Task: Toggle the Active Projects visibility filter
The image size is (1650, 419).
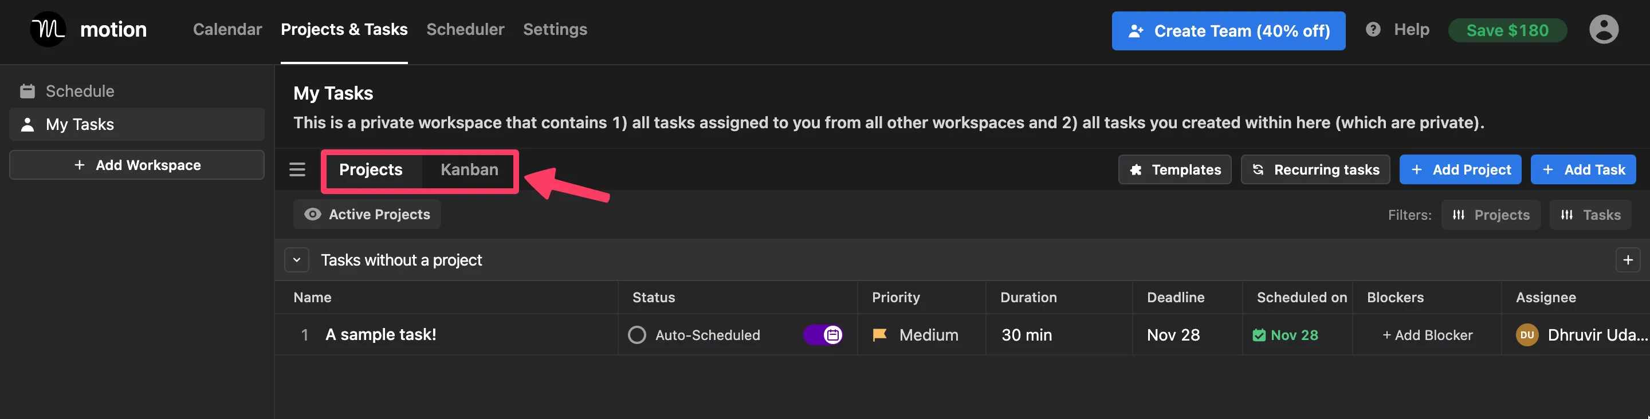Action: (367, 214)
